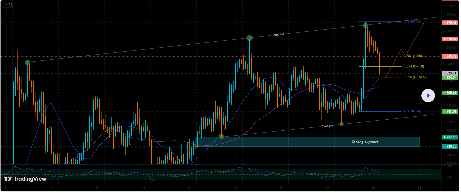Screen dimensions: 461x193
Task: Select the green circle marker at chart's highest peak
Action: [365, 26]
